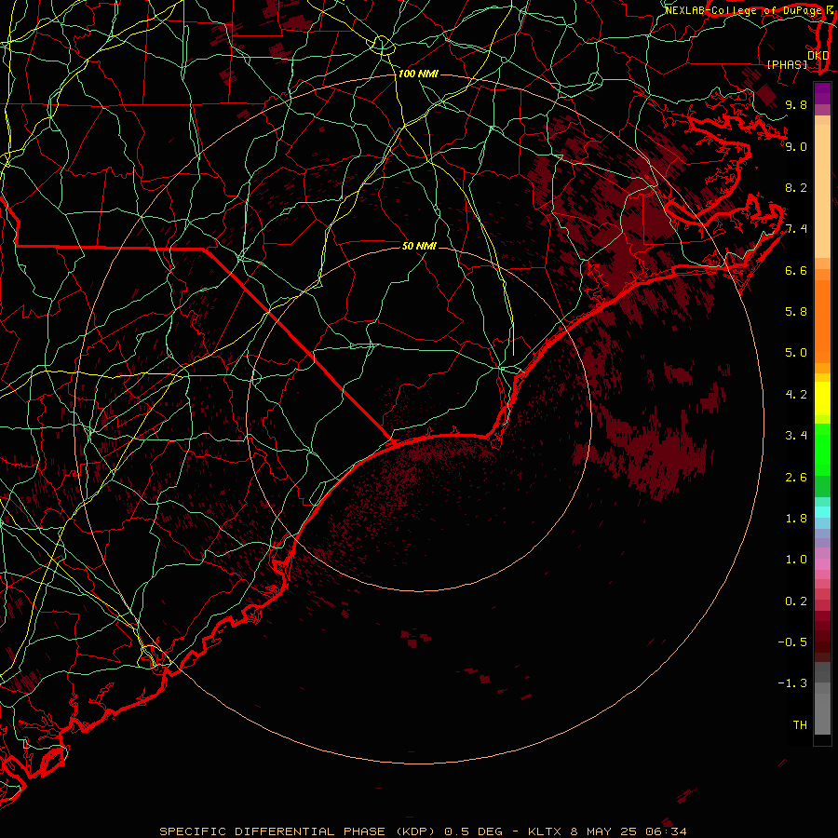Click the 8.2 scale value
The height and width of the screenshot is (838, 838).
[796, 187]
